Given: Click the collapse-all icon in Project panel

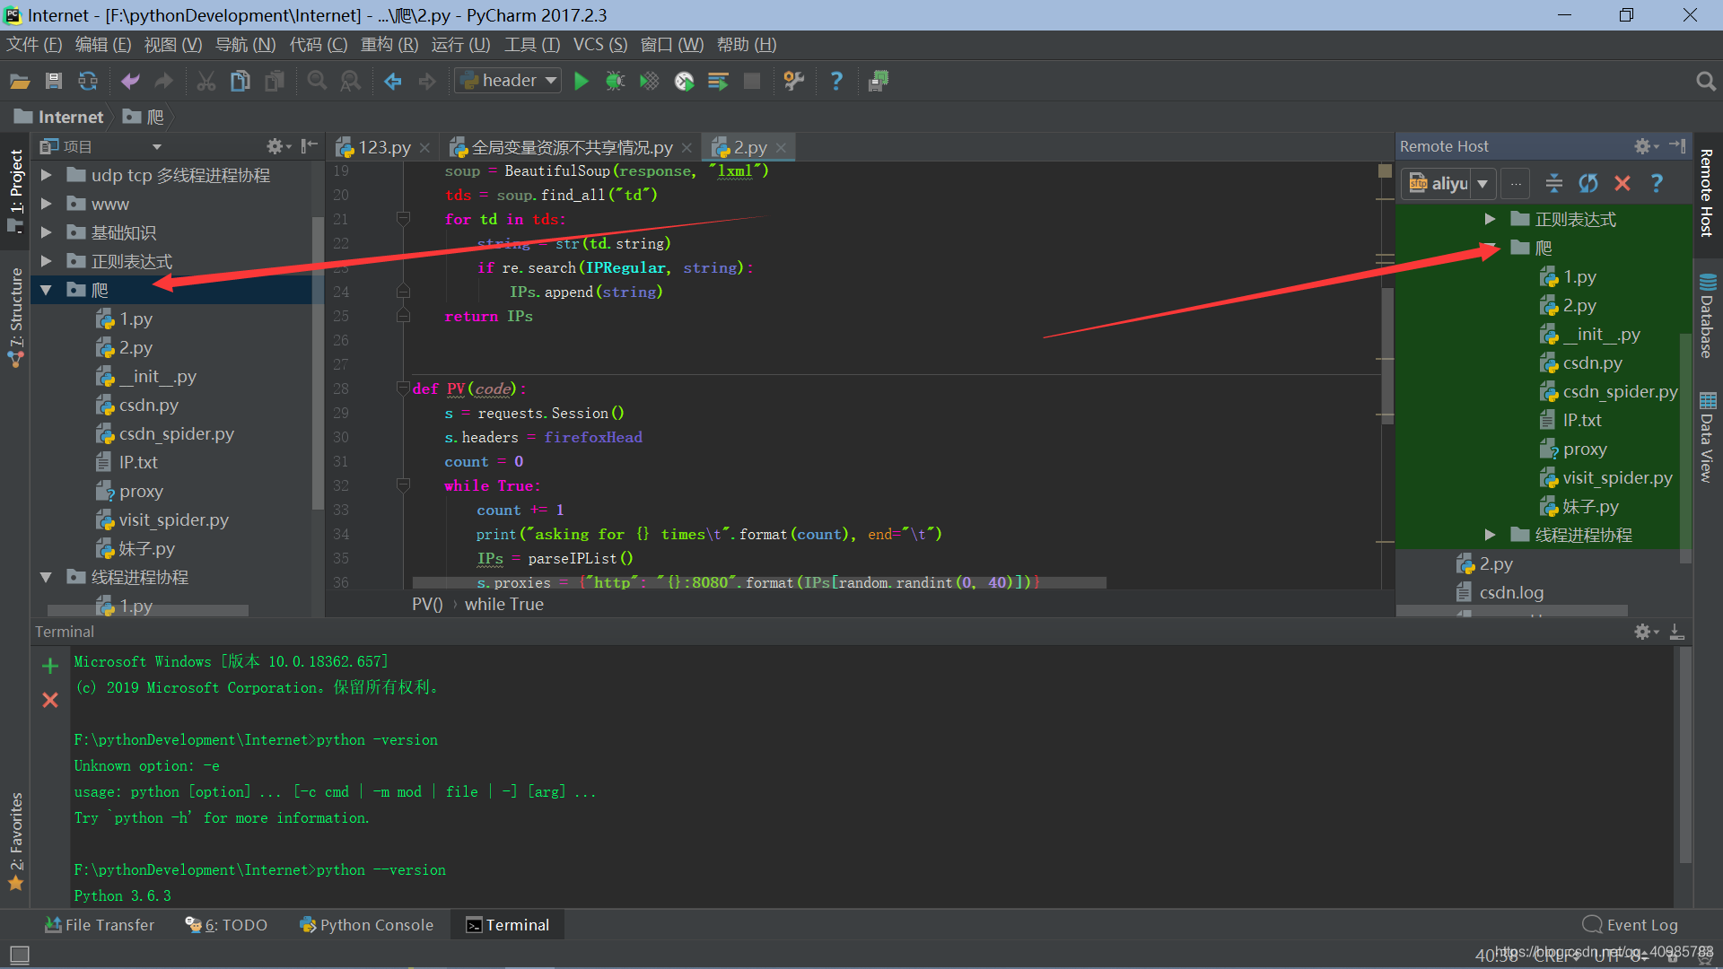Looking at the screenshot, I should (310, 146).
